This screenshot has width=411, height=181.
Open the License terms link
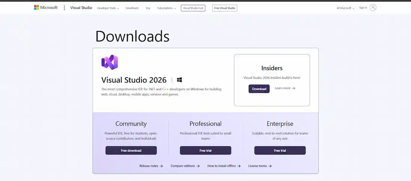tap(260, 166)
